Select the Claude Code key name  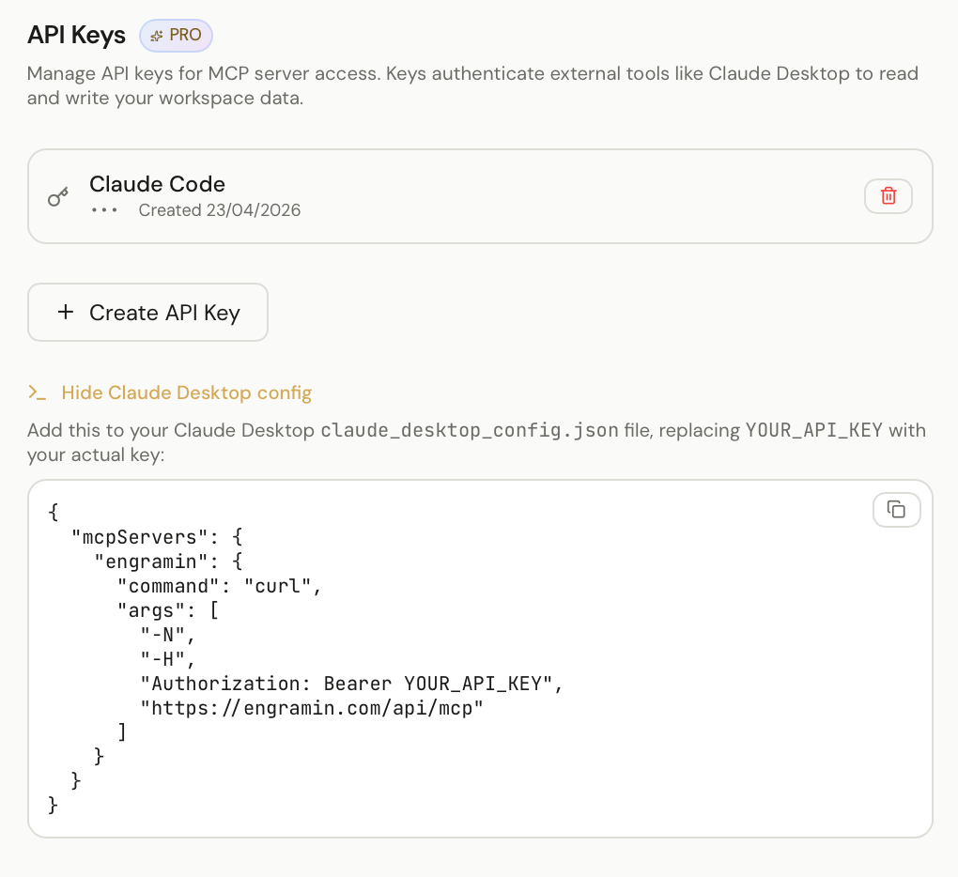pos(157,184)
